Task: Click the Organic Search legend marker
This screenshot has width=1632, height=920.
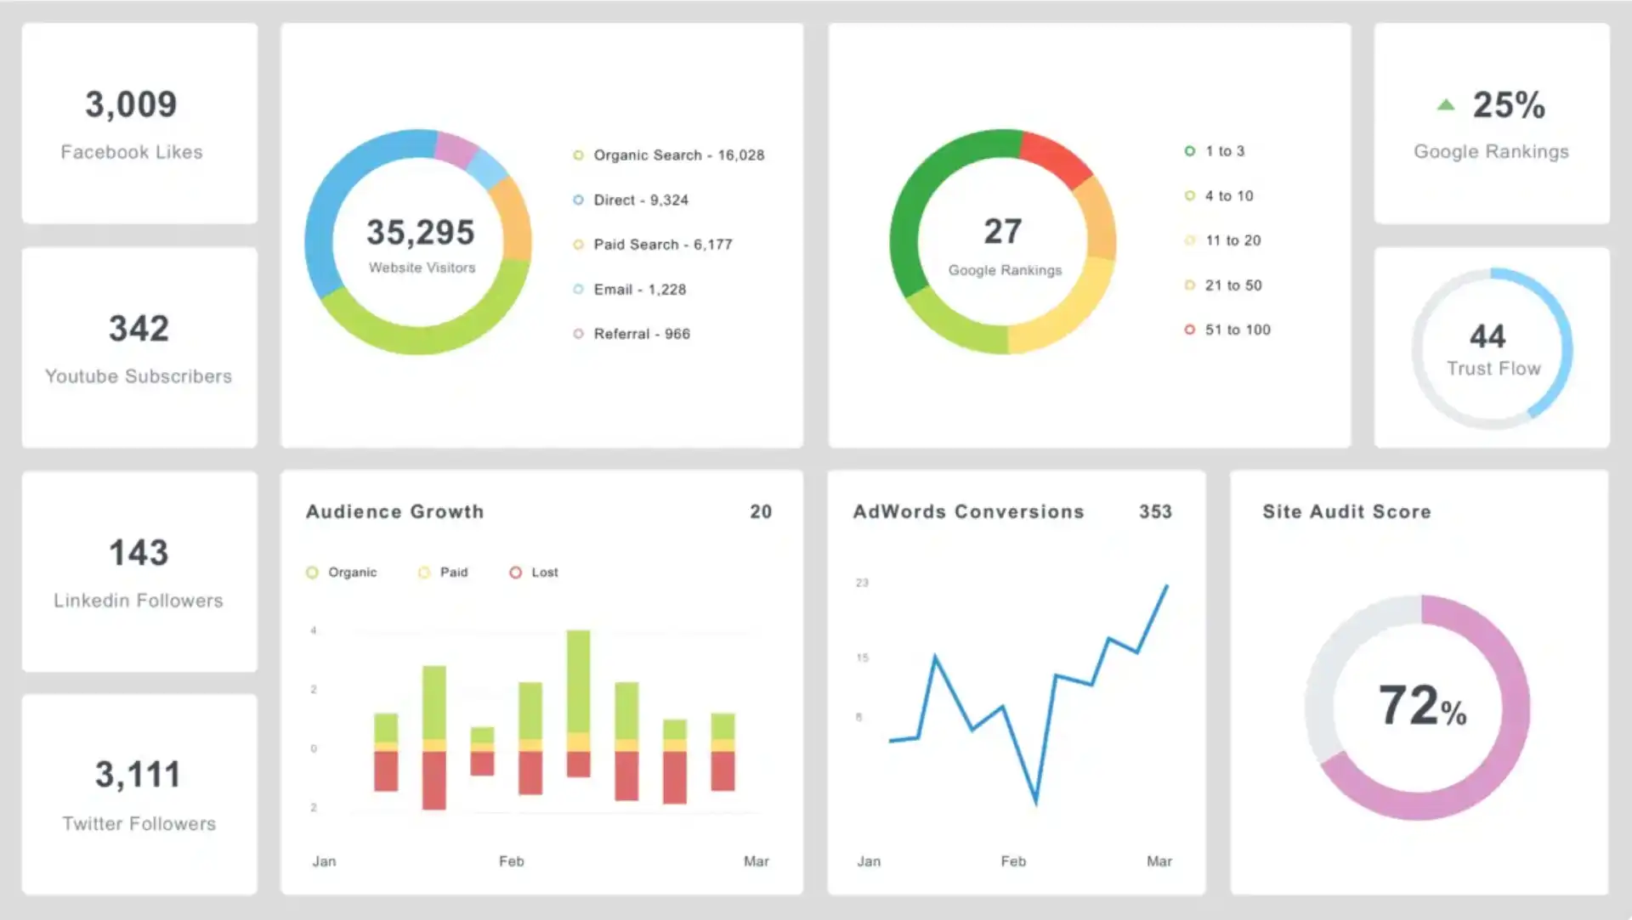Action: coord(579,155)
